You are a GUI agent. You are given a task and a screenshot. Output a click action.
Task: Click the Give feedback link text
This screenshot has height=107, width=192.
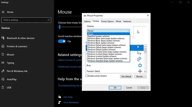click(x=71, y=102)
